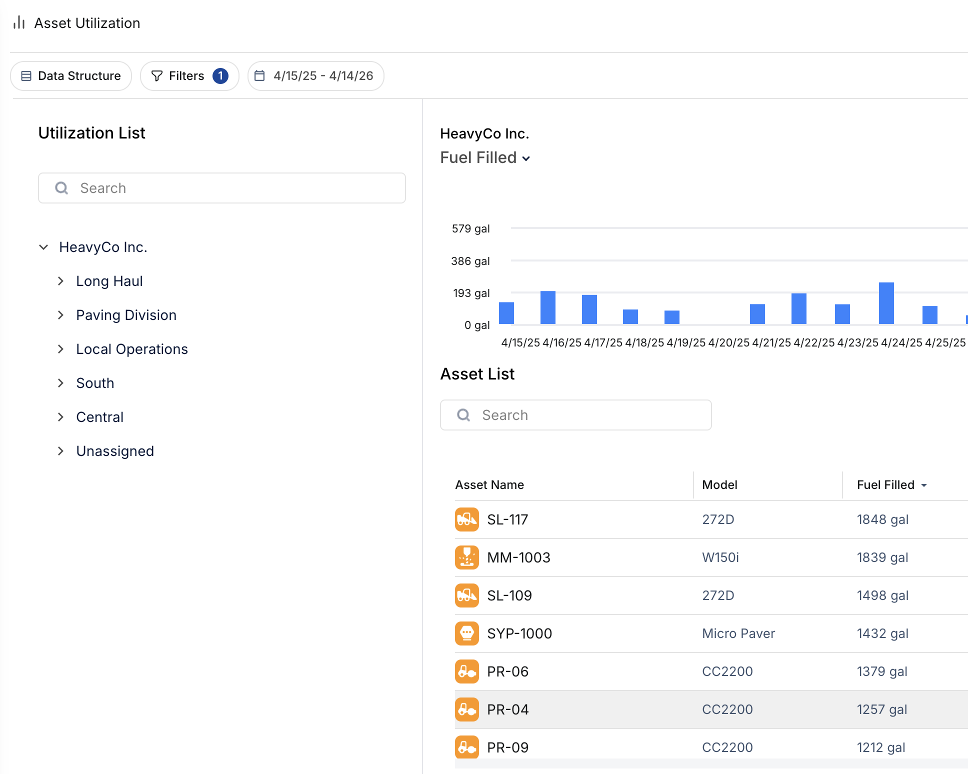Click the PR-09 roller icon
Image resolution: width=968 pixels, height=774 pixels.
(466, 747)
